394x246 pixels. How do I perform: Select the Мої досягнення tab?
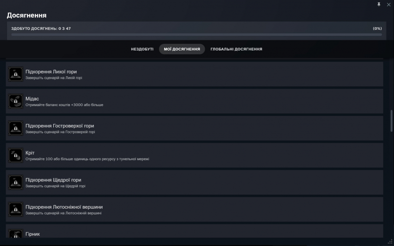[x=182, y=49]
